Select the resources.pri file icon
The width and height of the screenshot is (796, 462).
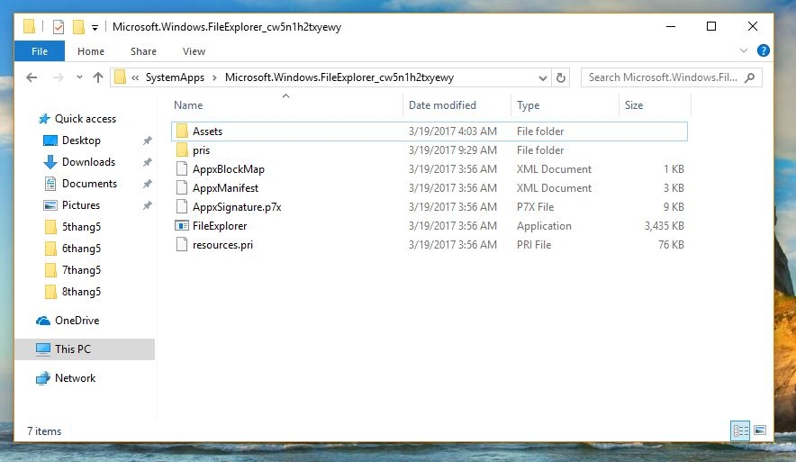point(182,244)
